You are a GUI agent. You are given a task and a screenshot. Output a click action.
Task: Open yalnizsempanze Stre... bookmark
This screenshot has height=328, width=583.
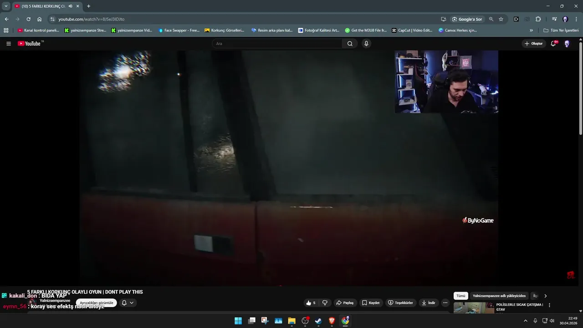pos(85,31)
